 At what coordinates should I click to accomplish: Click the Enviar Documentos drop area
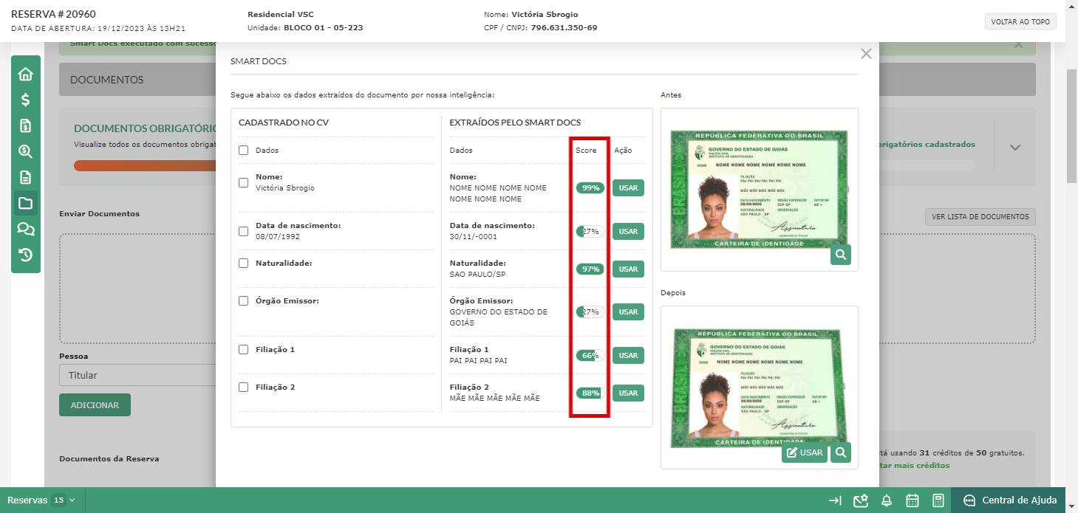click(137, 289)
